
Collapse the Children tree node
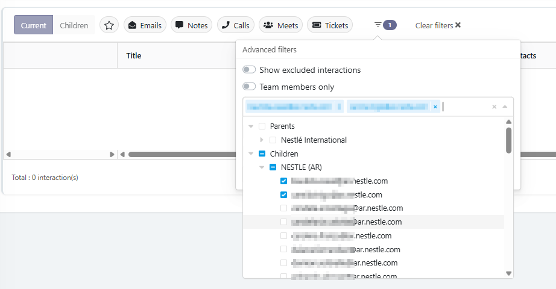250,154
